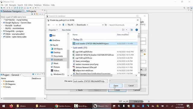Open the File menu in DBeaver
This screenshot has height=109, width=193.
pyautogui.click(x=2, y=5)
